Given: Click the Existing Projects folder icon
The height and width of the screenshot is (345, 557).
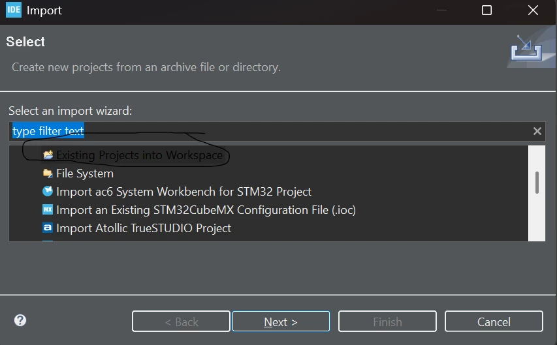Looking at the screenshot, I should 48,155.
